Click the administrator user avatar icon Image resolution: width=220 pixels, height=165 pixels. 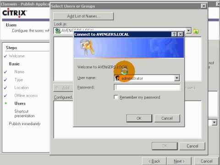coord(117,78)
